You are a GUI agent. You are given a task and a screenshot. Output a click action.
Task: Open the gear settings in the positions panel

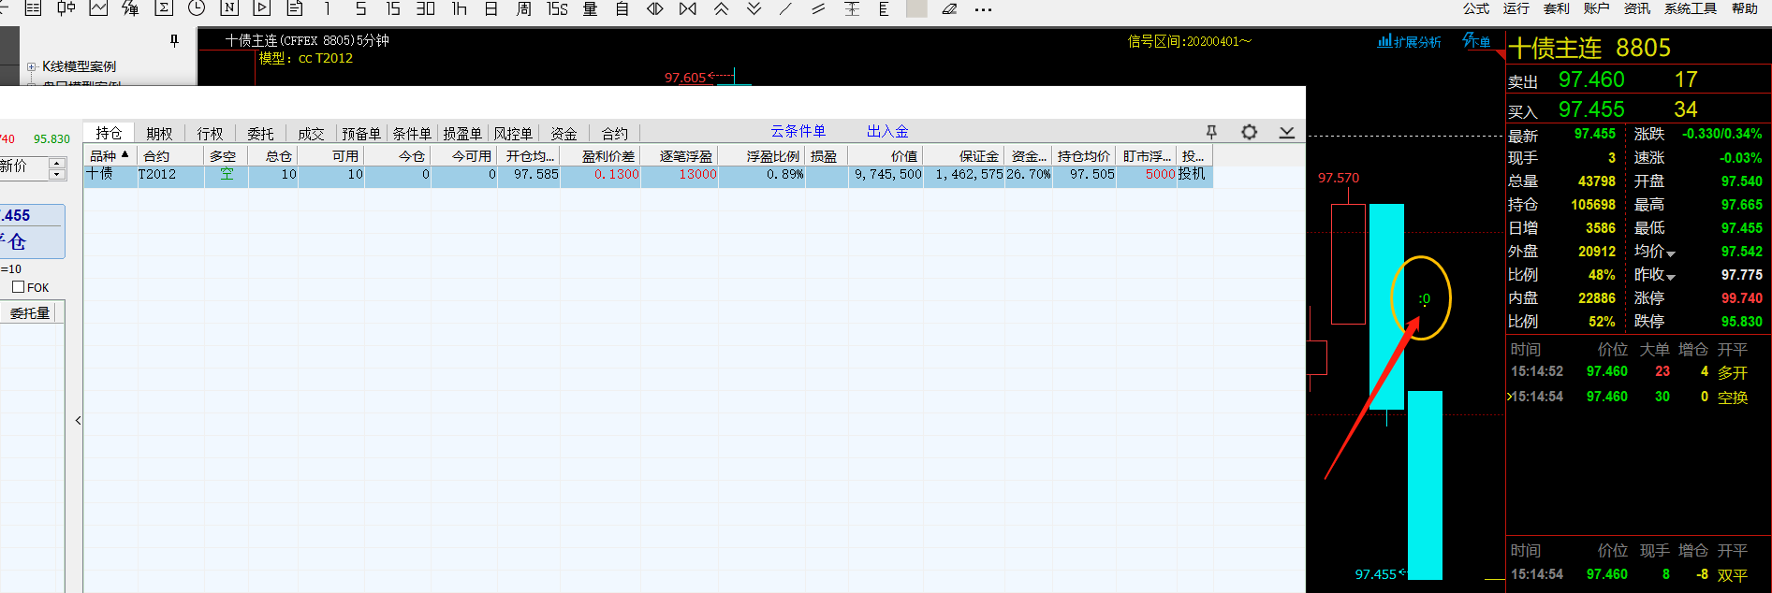[x=1249, y=133]
